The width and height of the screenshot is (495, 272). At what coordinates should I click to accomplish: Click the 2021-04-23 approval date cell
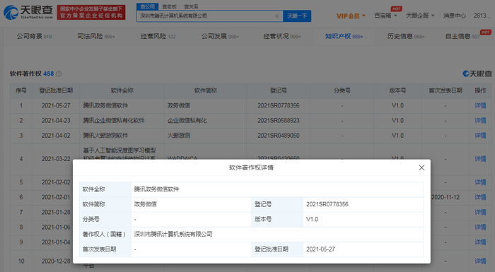tap(56, 121)
